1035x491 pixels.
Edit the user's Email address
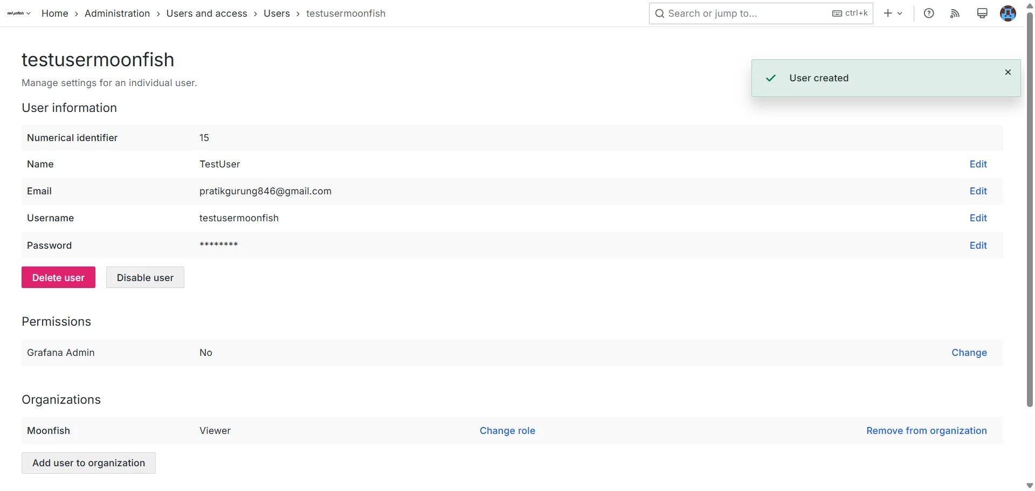click(x=978, y=191)
